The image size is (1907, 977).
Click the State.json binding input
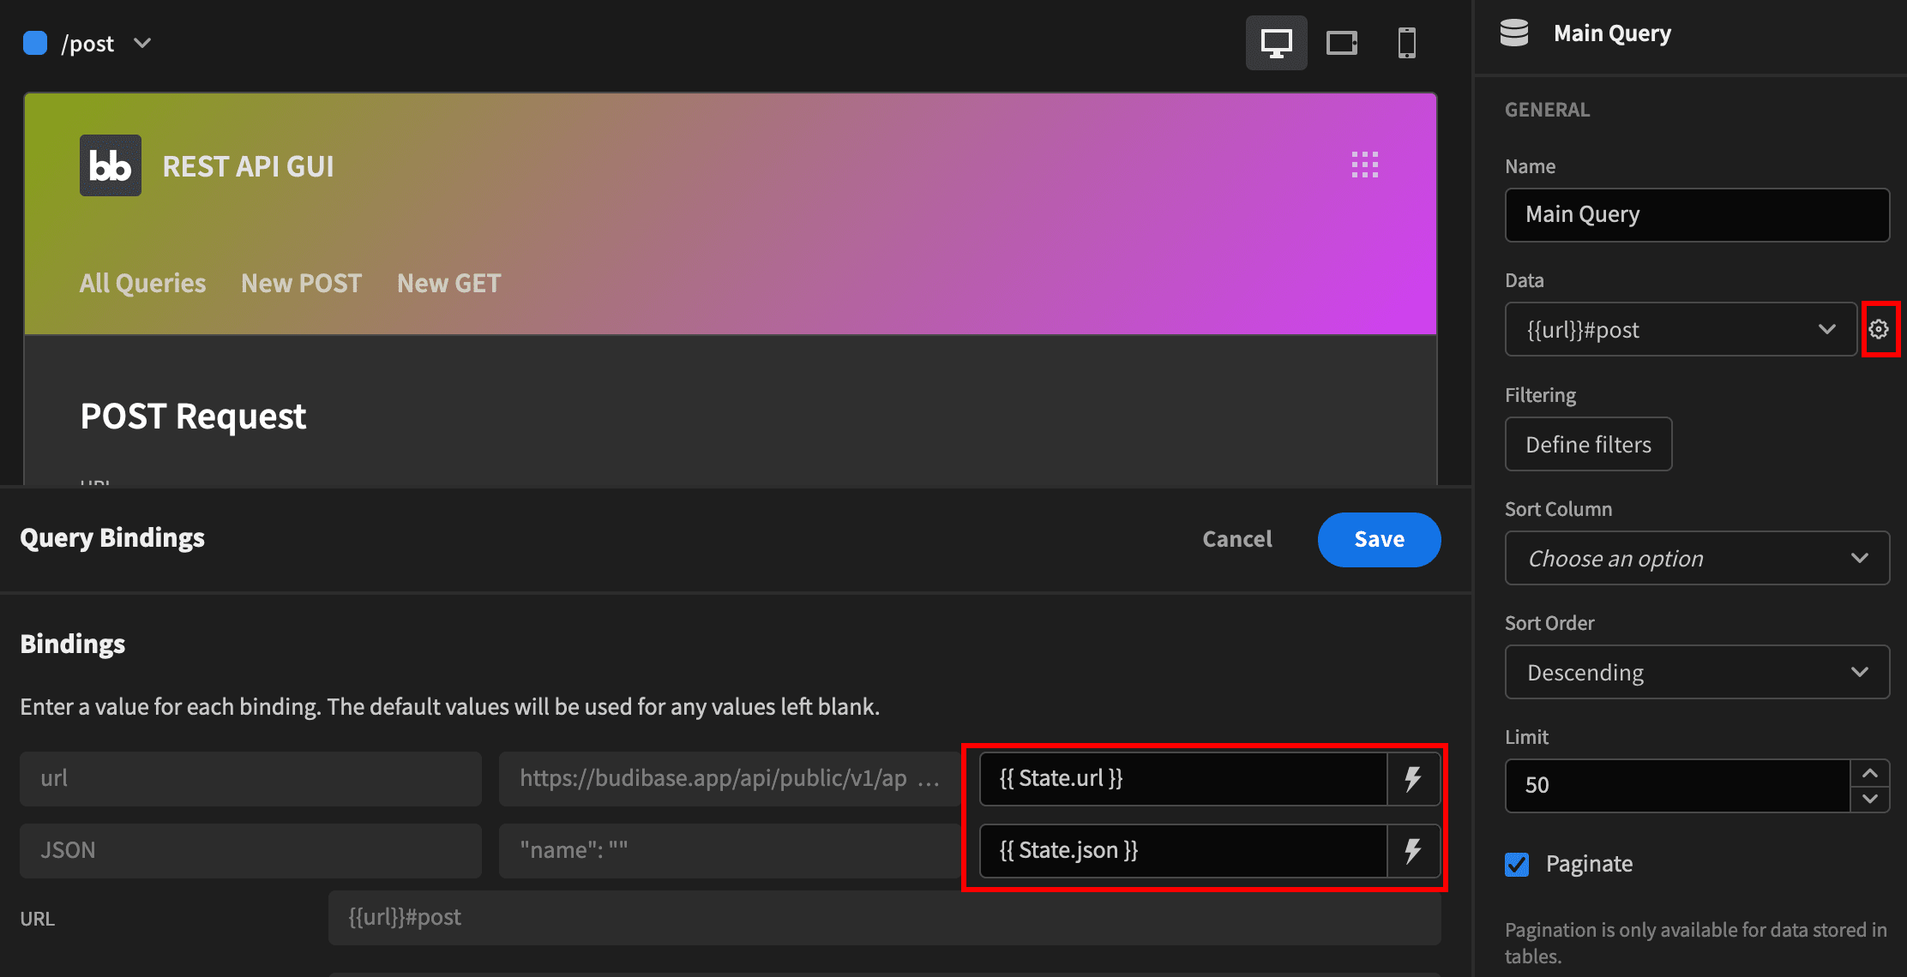pos(1183,851)
